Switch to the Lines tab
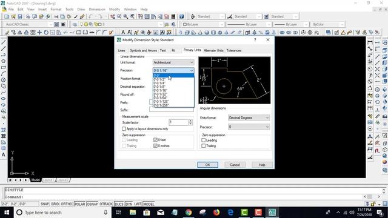Image resolution: width=388 pixels, height=218 pixels. (121, 50)
